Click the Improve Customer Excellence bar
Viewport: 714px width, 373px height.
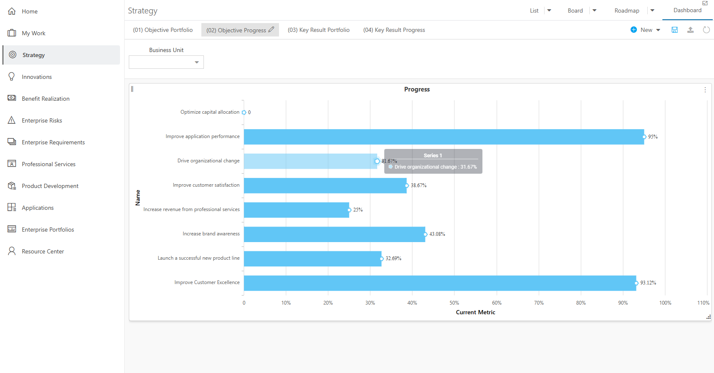tap(440, 283)
